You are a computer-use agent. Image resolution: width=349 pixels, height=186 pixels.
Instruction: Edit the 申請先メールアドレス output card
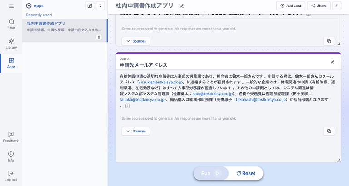click(333, 62)
